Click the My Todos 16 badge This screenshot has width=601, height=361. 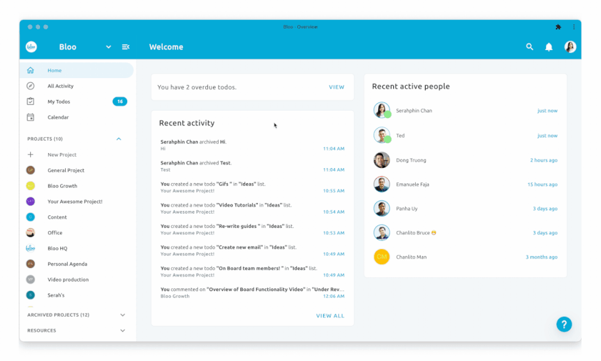pyautogui.click(x=120, y=101)
